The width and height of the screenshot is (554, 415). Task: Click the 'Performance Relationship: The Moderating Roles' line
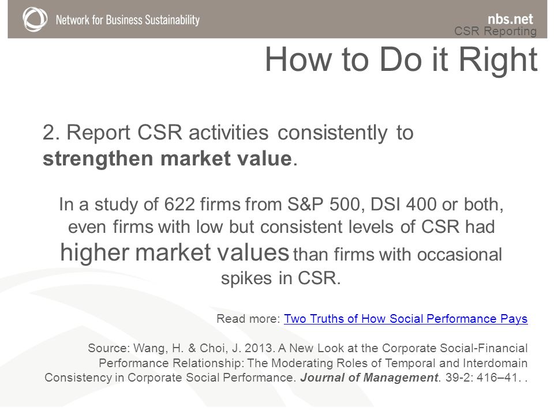pyautogui.click(x=313, y=363)
